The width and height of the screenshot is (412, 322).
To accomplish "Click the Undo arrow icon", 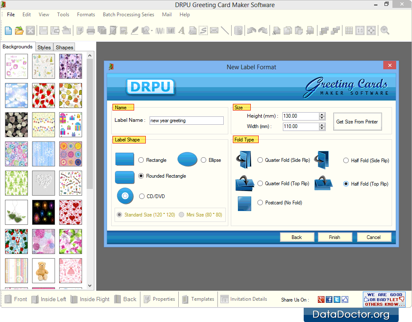I will (252, 31).
